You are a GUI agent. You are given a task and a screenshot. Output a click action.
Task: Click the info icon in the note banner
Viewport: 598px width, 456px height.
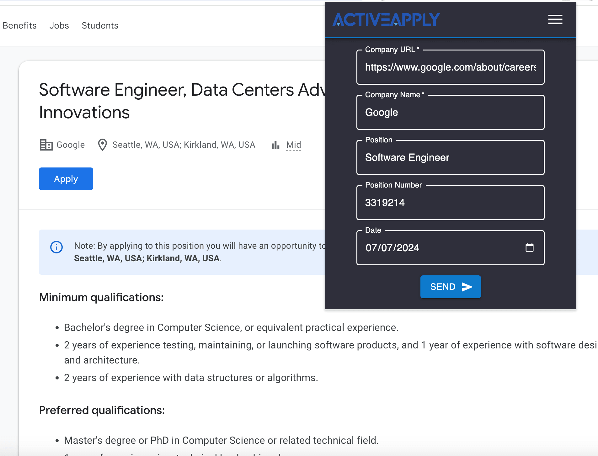coord(56,247)
